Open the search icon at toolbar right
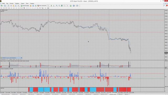This screenshot has width=168, height=95. pyautogui.click(x=164, y=6)
